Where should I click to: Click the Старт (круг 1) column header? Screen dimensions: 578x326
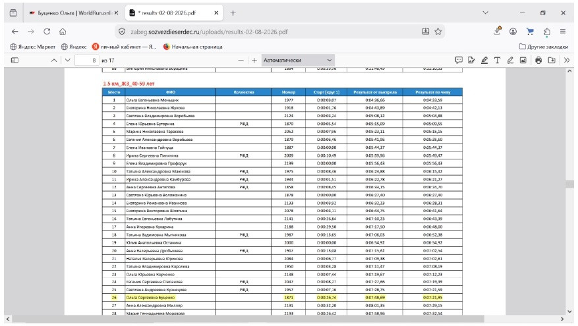pos(326,92)
